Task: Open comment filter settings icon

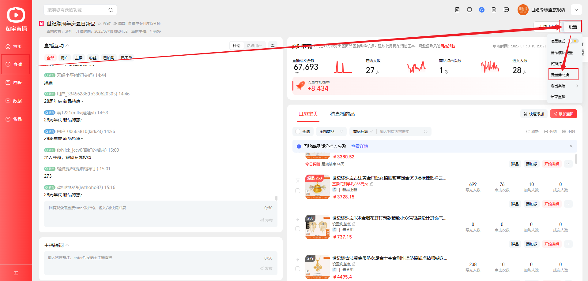Action: (273, 46)
